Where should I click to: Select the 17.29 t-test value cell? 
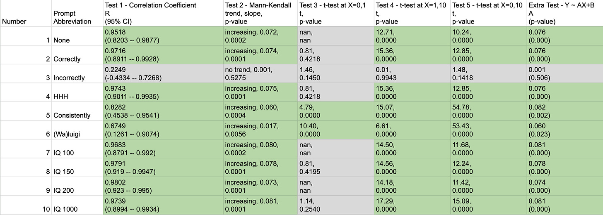(x=412, y=205)
